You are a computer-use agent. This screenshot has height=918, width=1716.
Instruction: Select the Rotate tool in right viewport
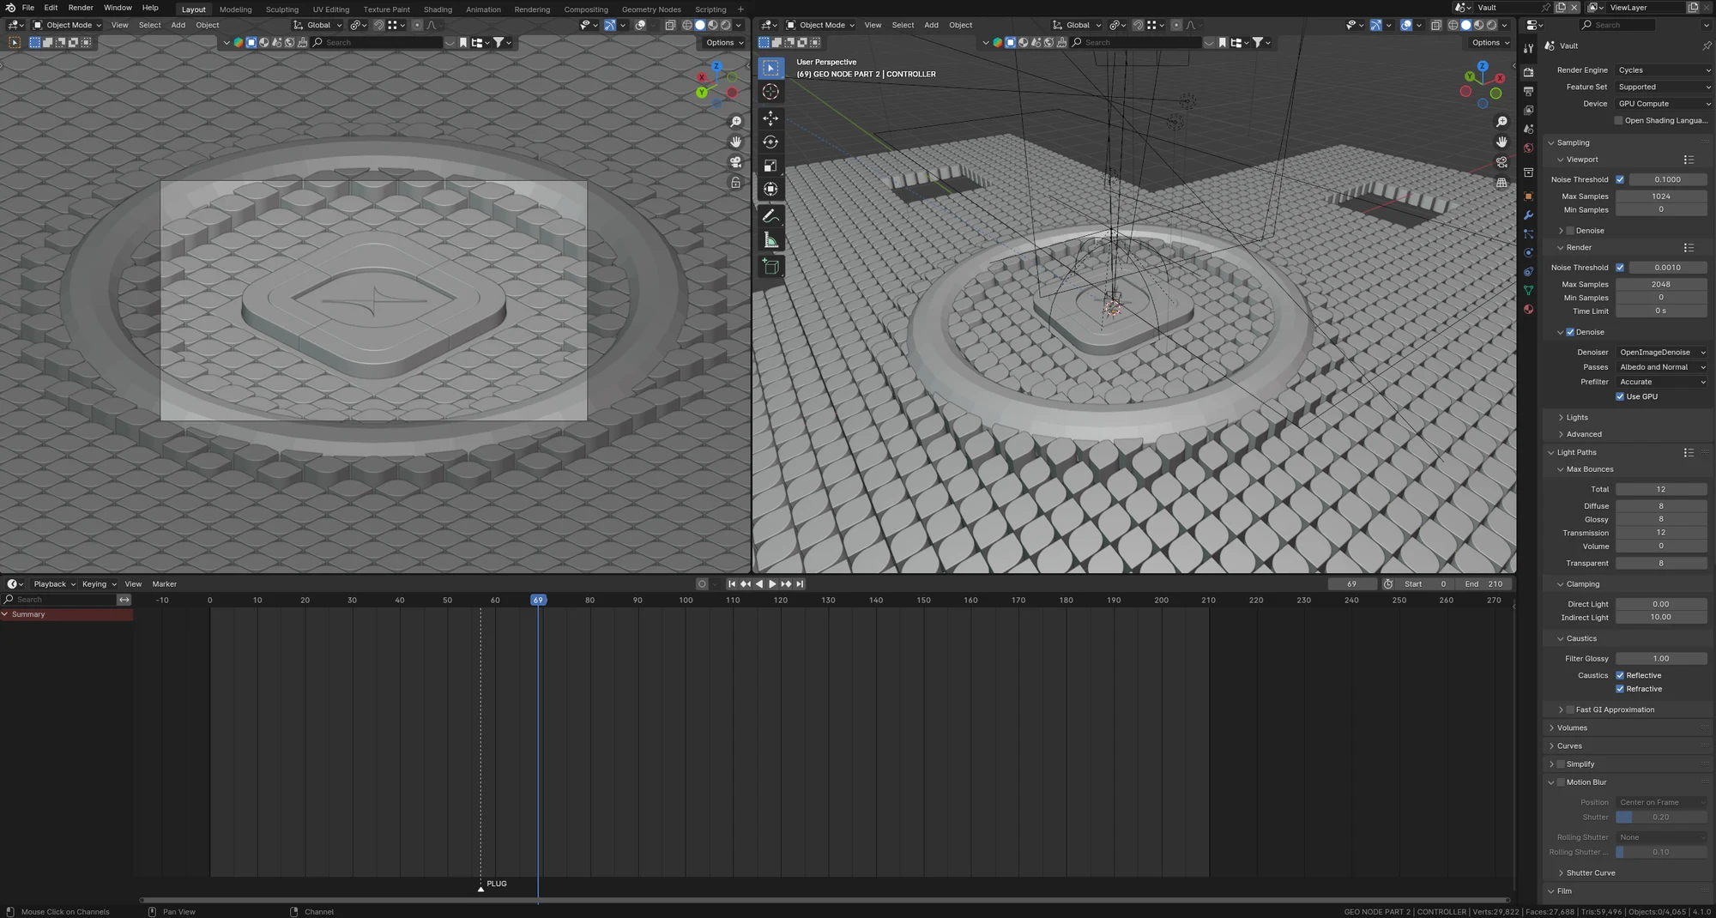tap(770, 142)
